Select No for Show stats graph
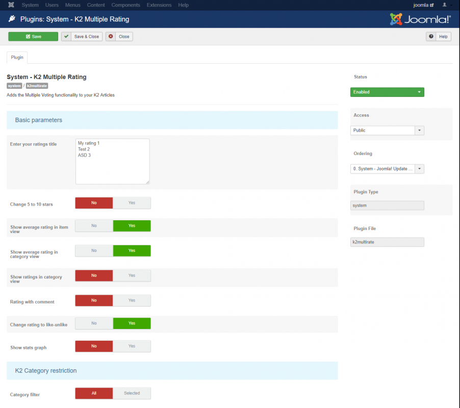The height and width of the screenshot is (408, 460). 94,346
